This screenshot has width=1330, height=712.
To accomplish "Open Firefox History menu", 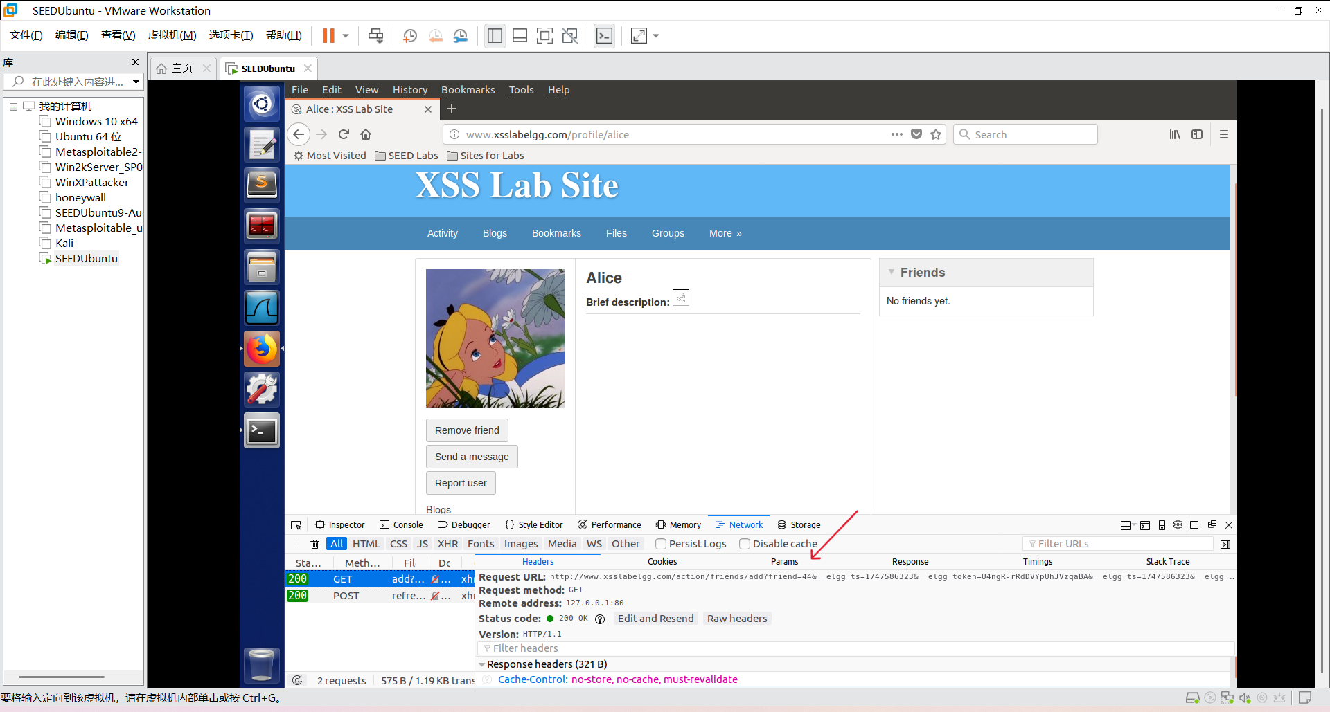I will (x=410, y=90).
